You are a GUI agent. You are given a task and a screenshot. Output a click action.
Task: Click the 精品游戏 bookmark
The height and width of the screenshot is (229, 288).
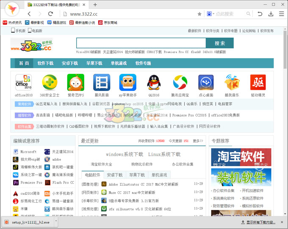click(57, 22)
